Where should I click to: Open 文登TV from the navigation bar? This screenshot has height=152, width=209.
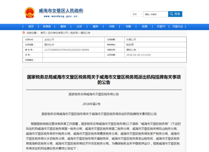[161, 26]
